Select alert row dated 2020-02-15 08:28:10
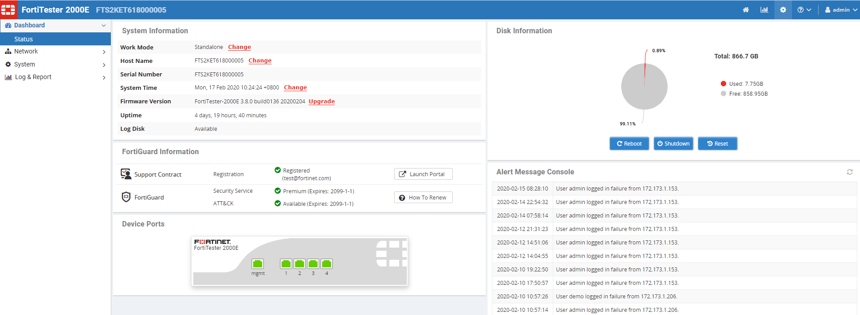 674,189
